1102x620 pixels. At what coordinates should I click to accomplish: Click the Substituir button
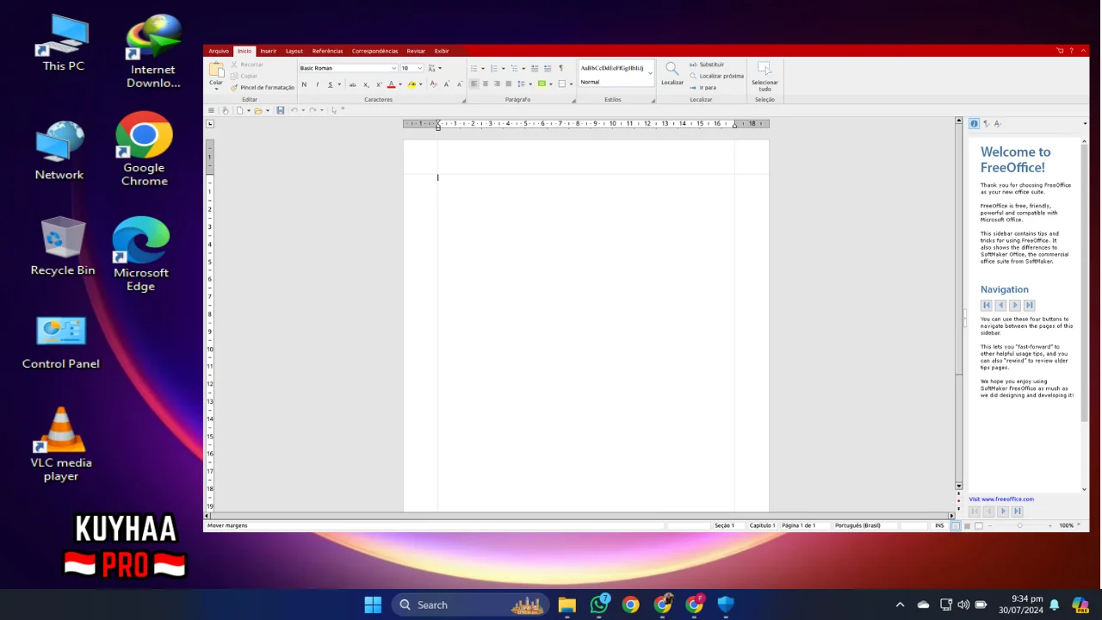click(706, 65)
